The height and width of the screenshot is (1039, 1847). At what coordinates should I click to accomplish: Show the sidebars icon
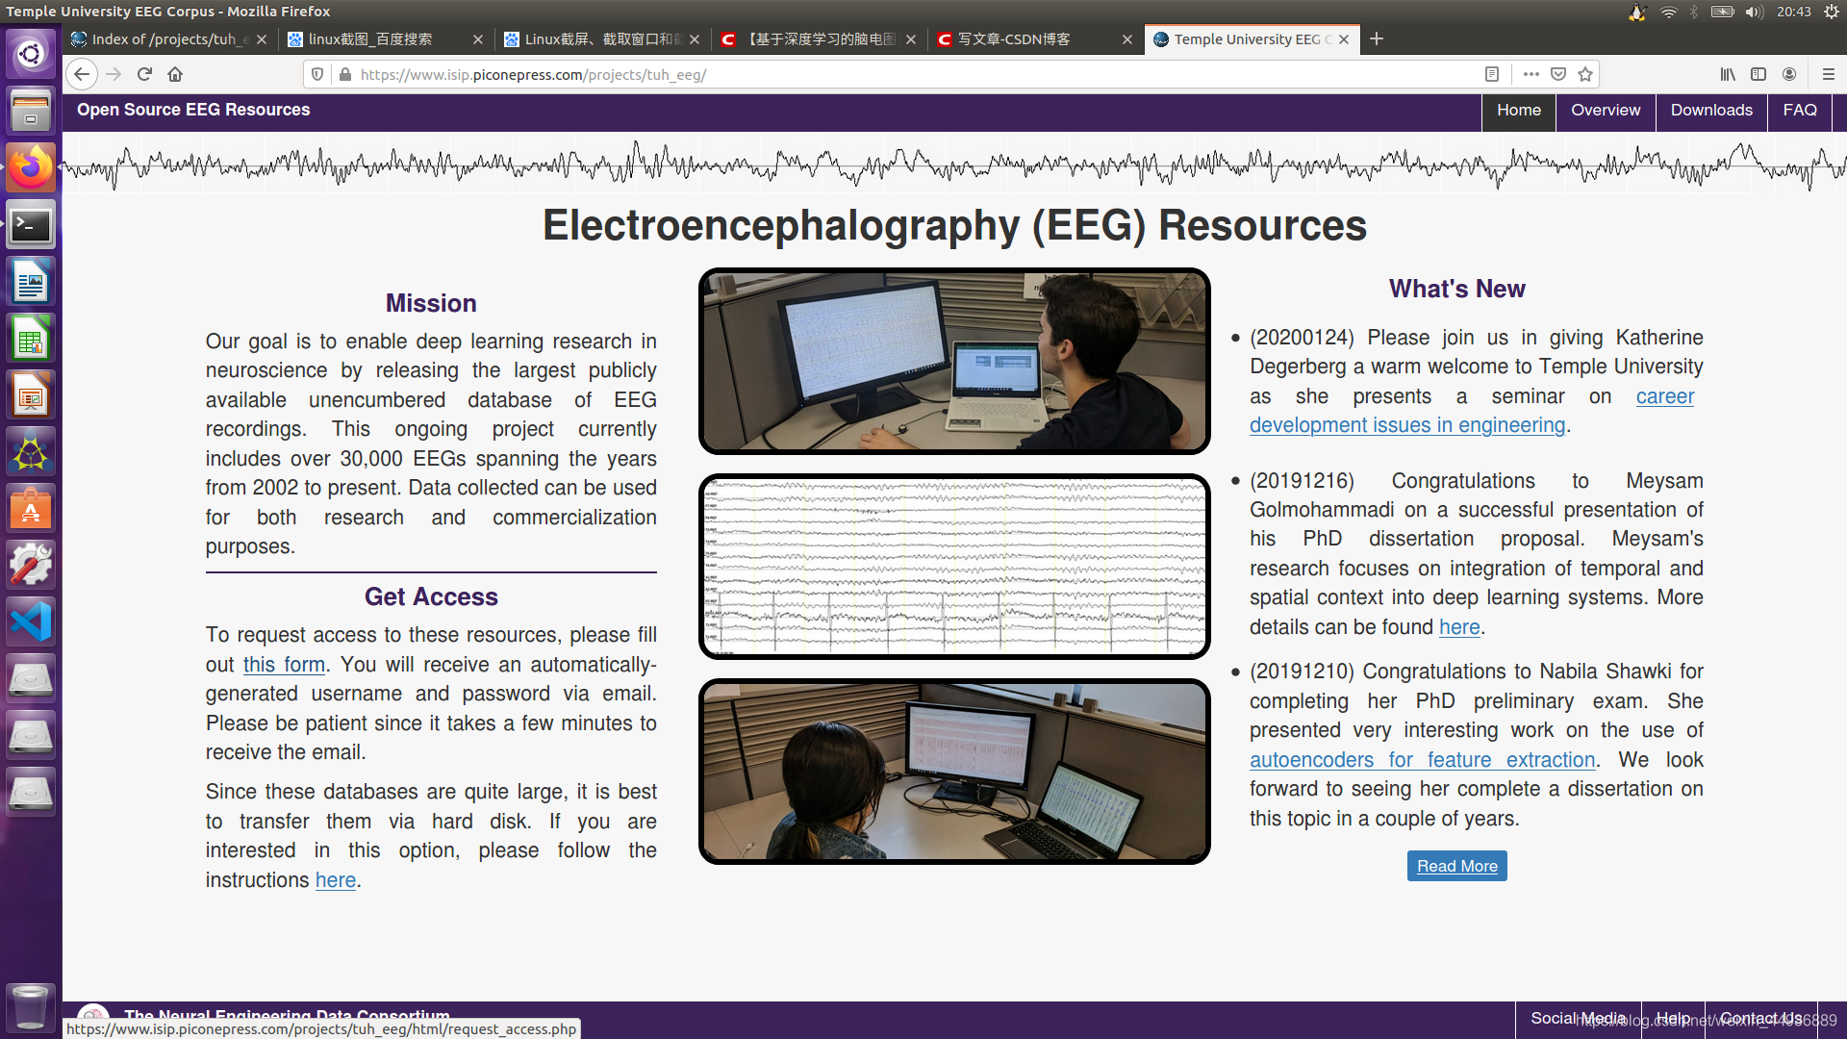(x=1758, y=74)
